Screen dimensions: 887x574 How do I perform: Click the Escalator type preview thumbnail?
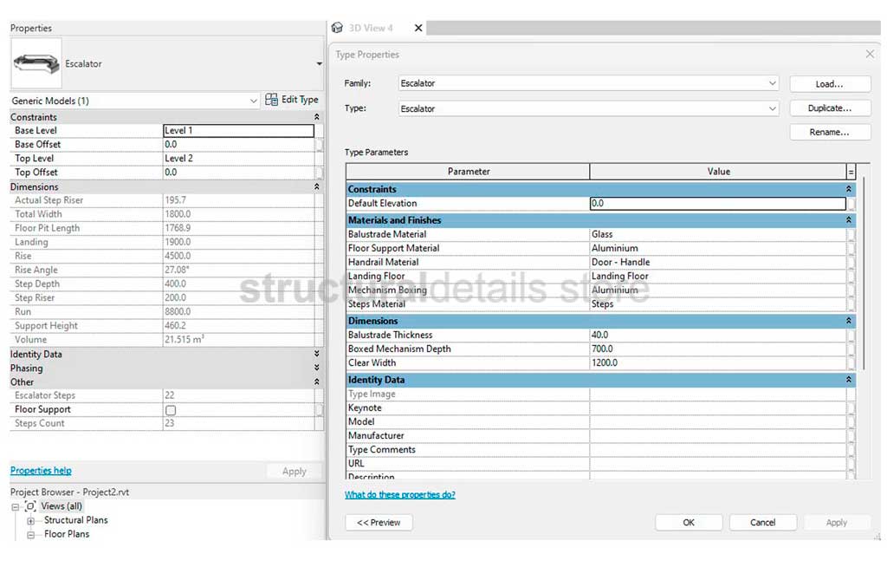click(x=36, y=63)
